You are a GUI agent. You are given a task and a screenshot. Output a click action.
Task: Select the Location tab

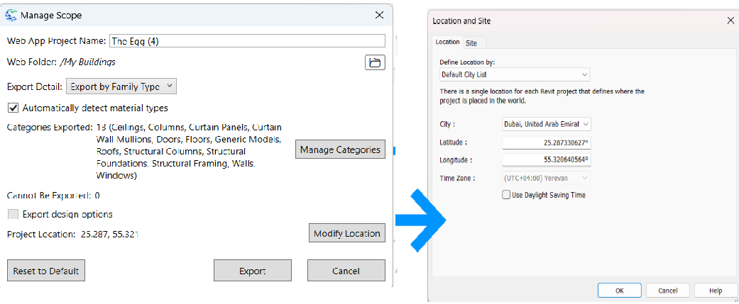click(447, 43)
